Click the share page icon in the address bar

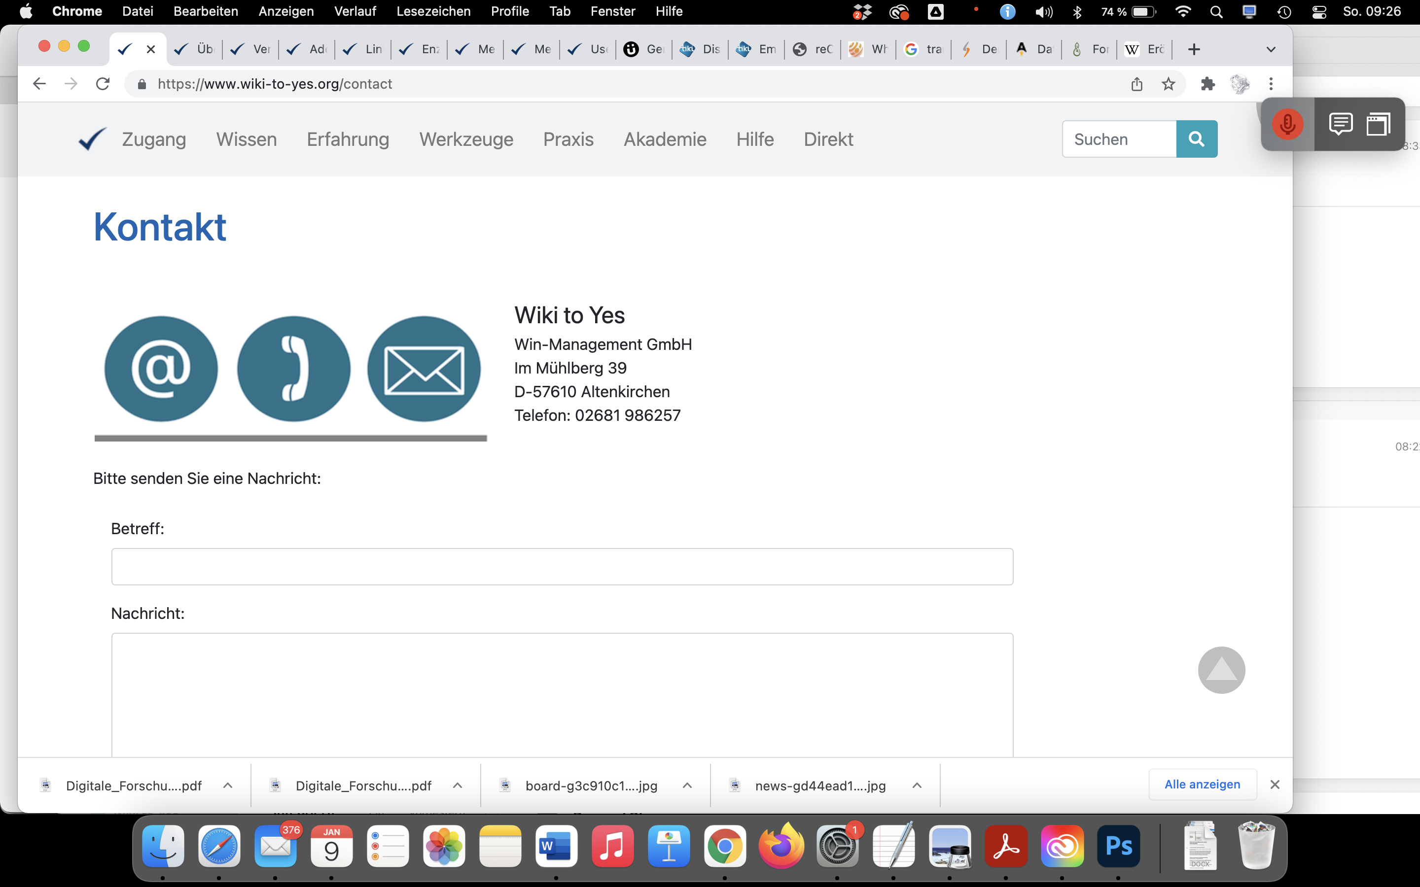pyautogui.click(x=1136, y=84)
